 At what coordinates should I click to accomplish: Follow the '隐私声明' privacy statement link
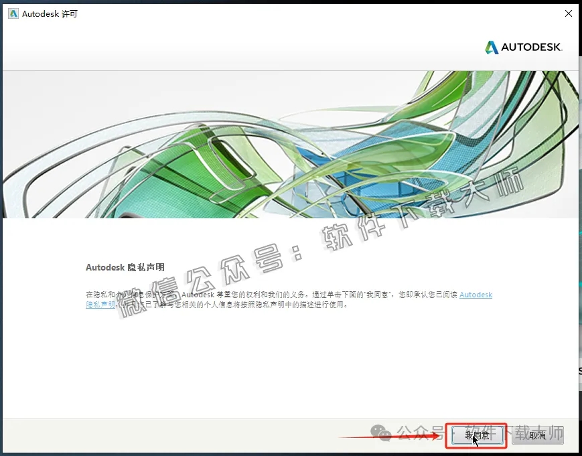click(100, 304)
